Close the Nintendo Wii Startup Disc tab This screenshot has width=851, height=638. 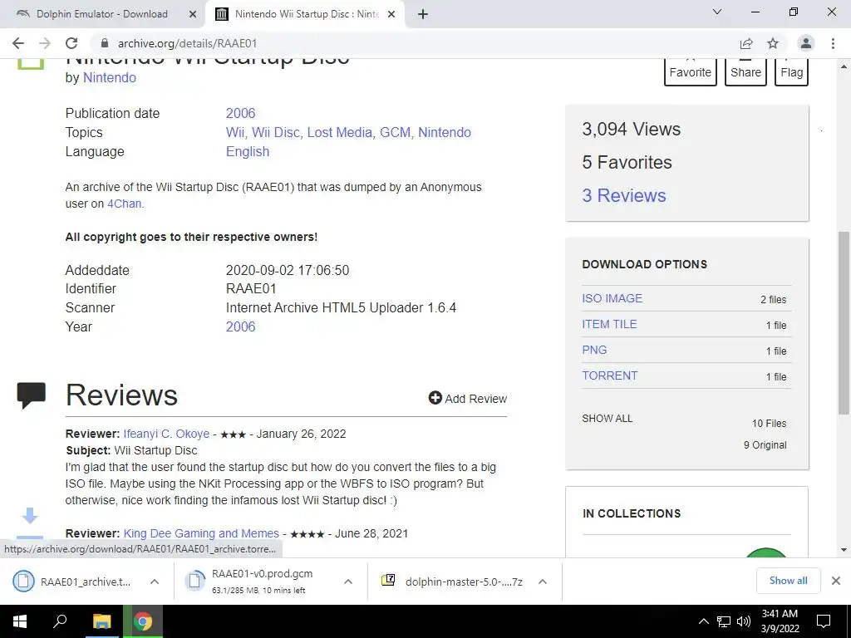pos(391,15)
